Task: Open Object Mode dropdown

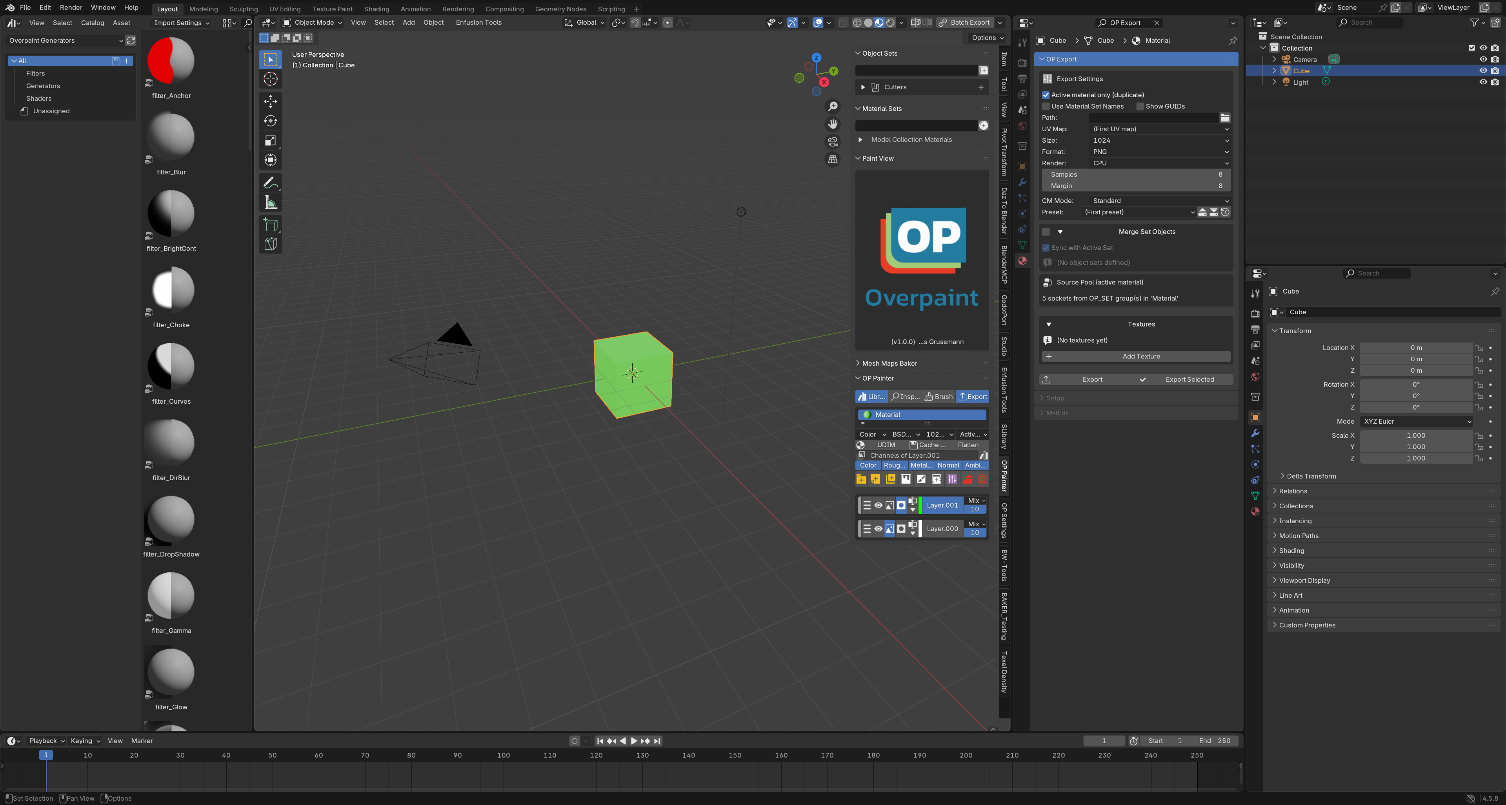Action: [x=313, y=22]
